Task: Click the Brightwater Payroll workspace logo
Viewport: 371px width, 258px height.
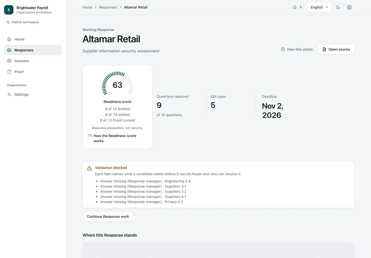Action: [9, 10]
